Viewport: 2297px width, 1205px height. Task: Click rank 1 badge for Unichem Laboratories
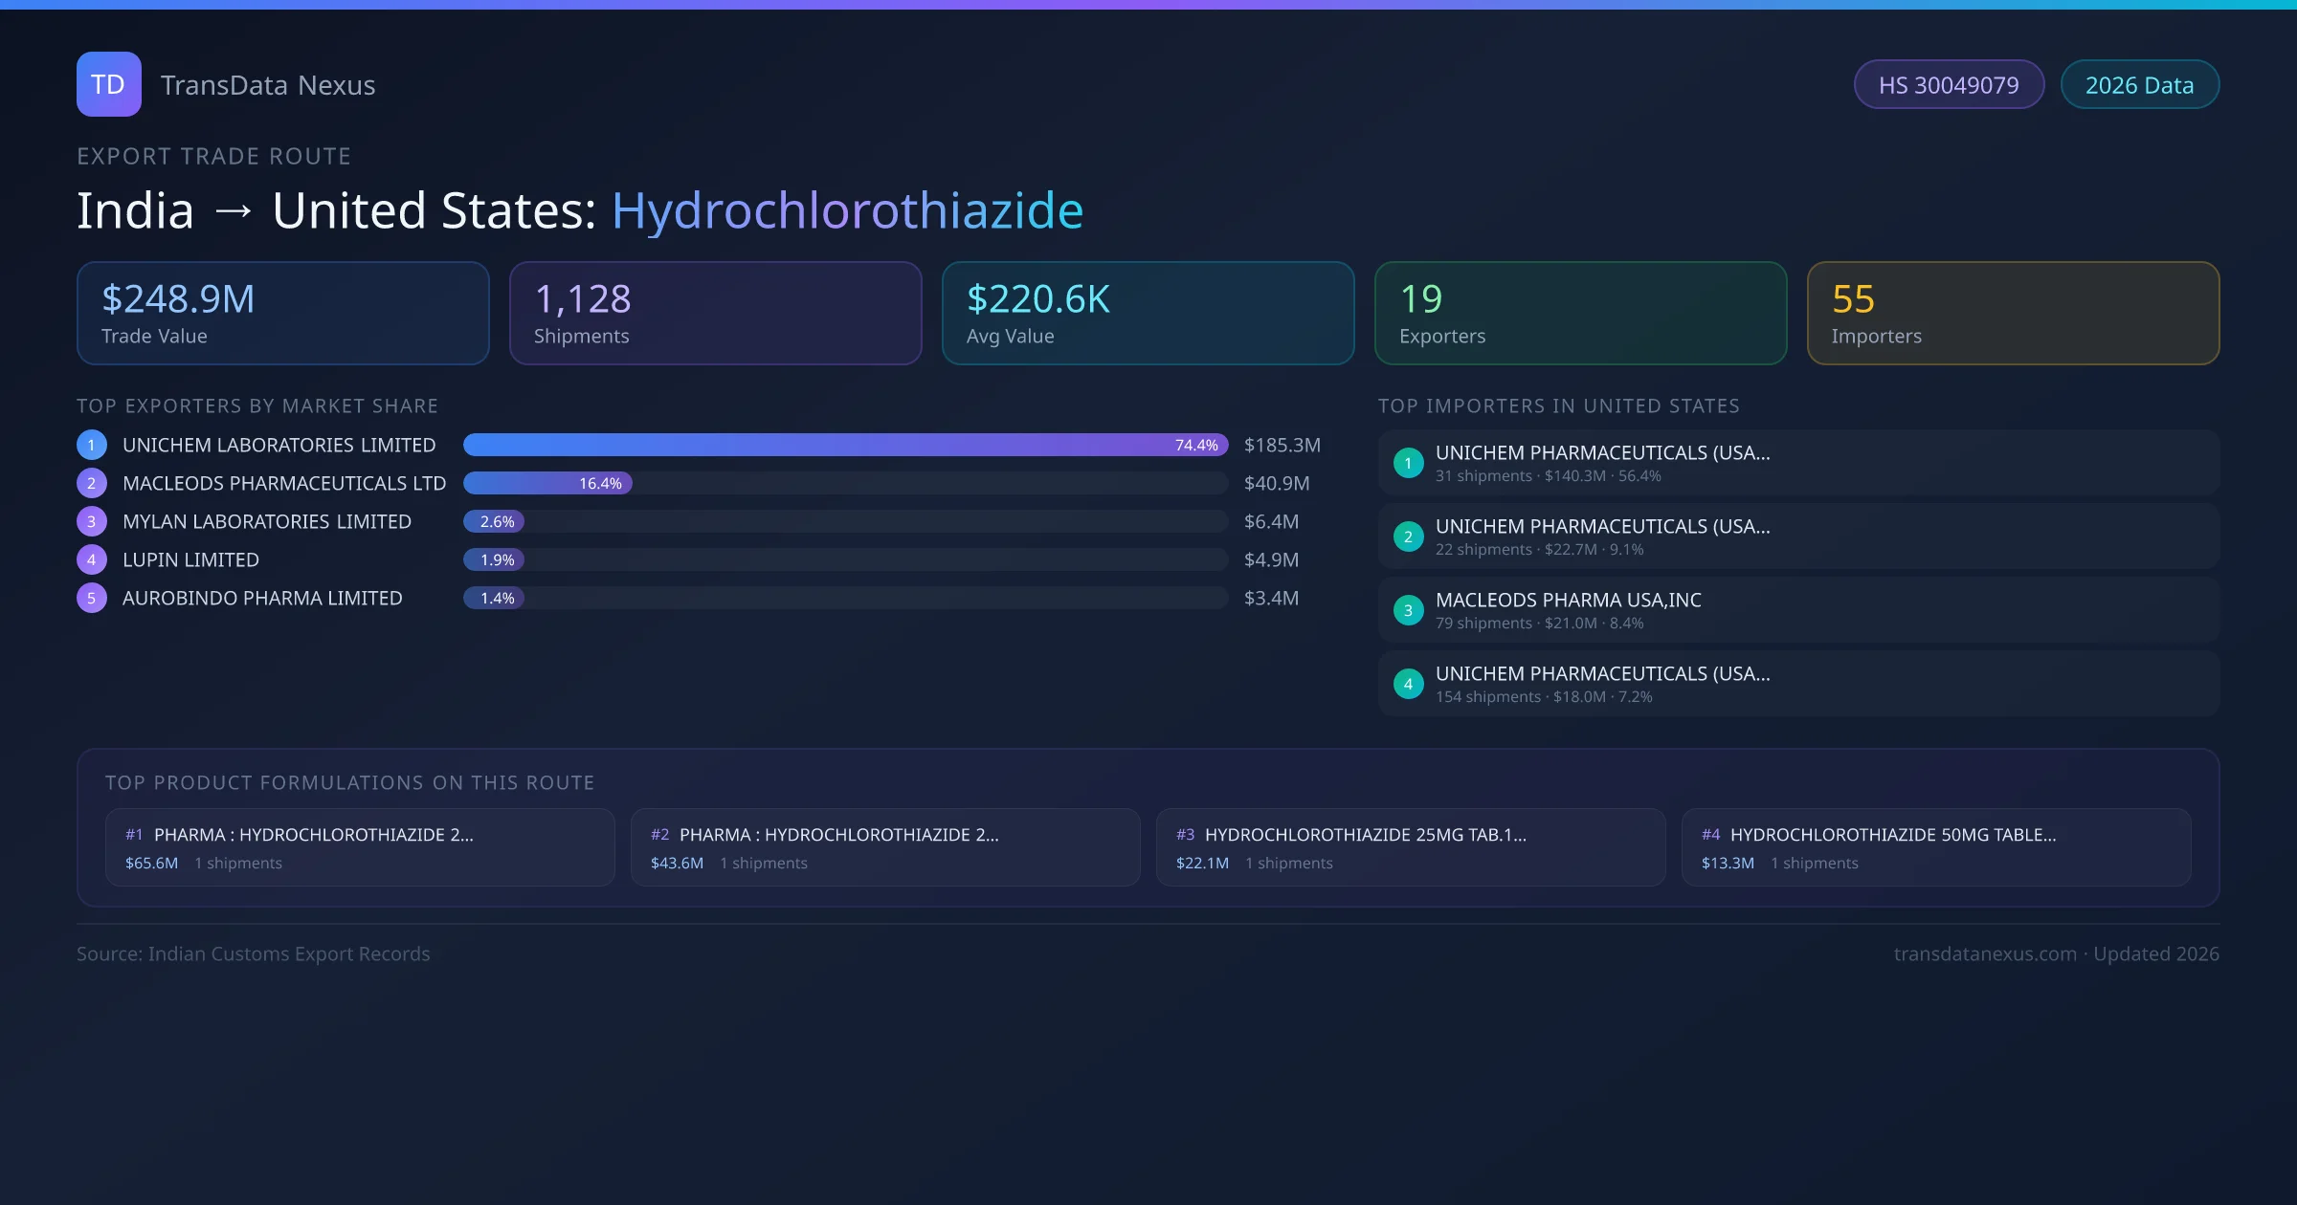pyautogui.click(x=92, y=445)
